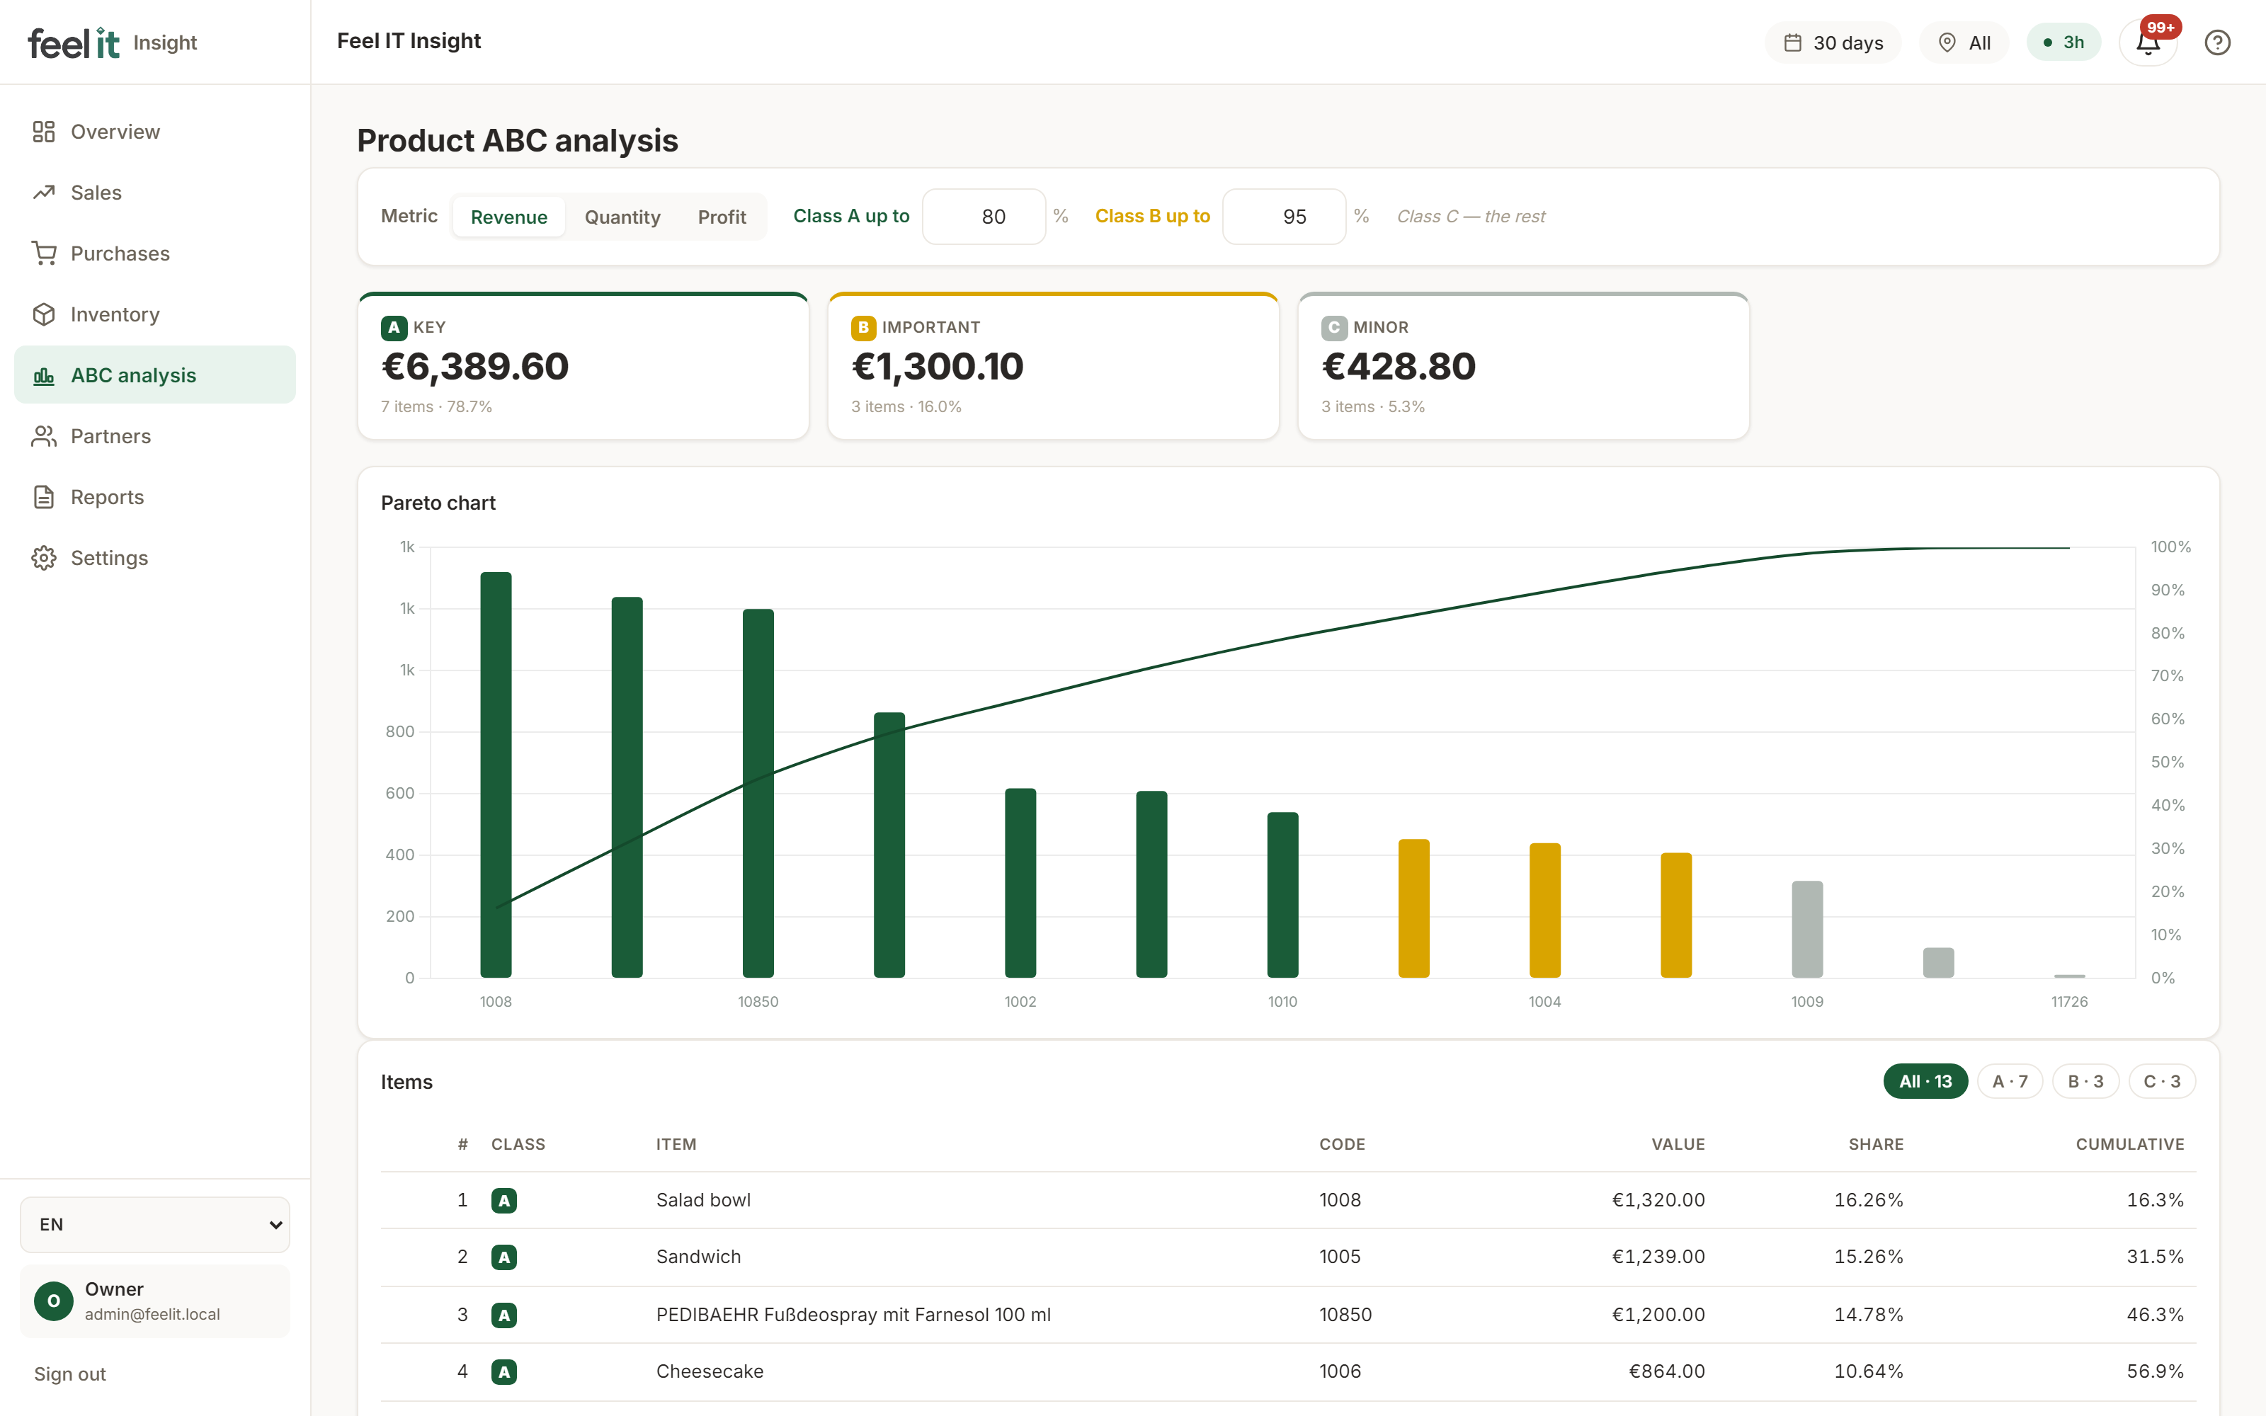Open Partners via the people icon
The height and width of the screenshot is (1416, 2266).
pos(44,436)
